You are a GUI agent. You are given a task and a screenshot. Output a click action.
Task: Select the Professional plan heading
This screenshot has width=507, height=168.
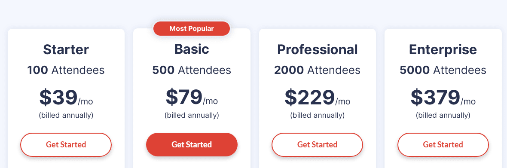coord(317,49)
